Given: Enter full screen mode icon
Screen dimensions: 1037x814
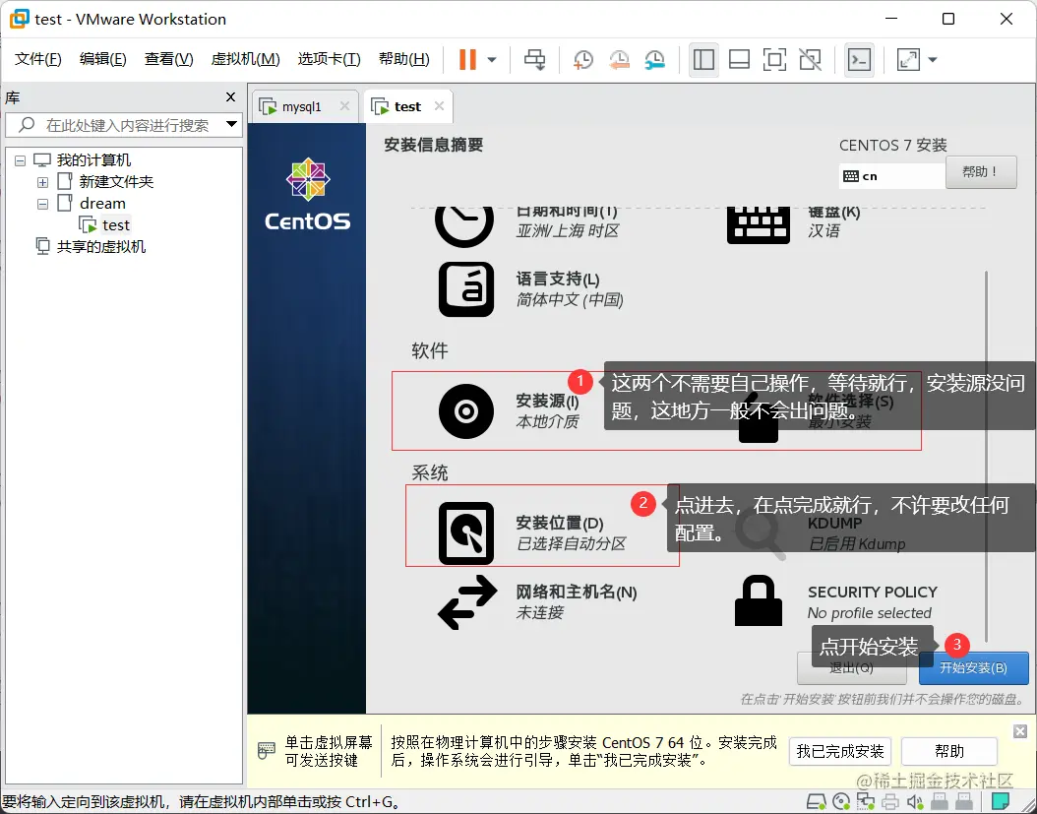Looking at the screenshot, I should (x=774, y=60).
